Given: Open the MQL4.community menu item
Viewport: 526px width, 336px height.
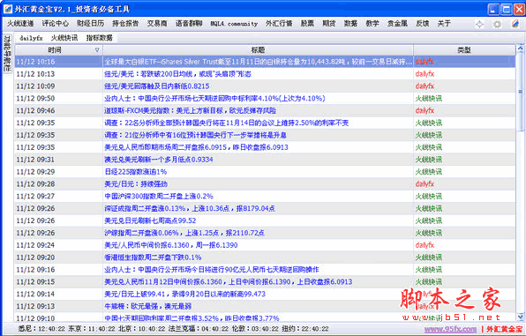Looking at the screenshot, I should pyautogui.click(x=234, y=24).
